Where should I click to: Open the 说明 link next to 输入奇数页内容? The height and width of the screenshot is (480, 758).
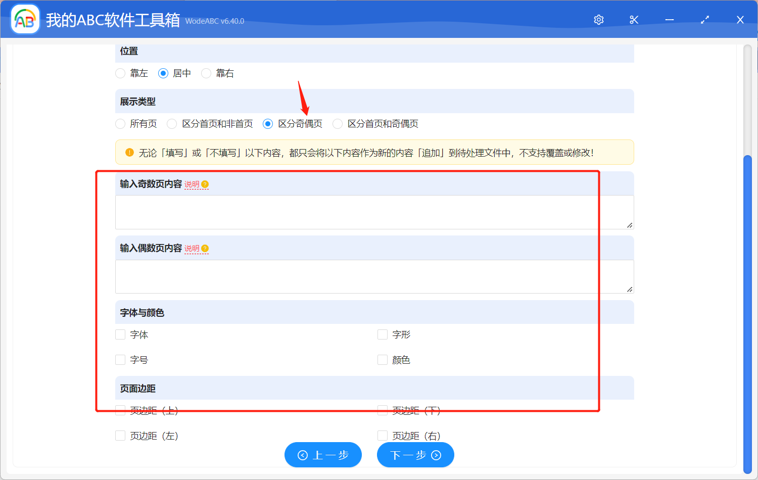(192, 184)
